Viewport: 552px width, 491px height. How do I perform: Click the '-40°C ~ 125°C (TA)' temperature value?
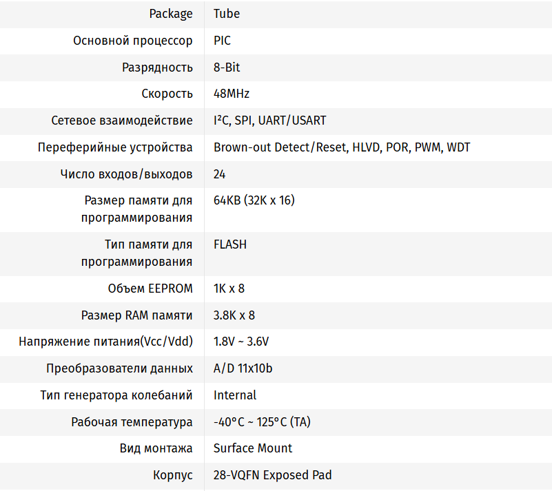(x=262, y=422)
